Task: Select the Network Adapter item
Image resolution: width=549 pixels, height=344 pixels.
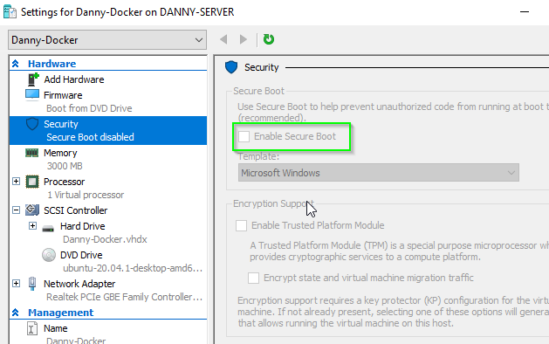Action: 79,284
